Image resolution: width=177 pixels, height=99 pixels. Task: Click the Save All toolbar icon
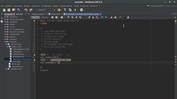coord(19,10)
